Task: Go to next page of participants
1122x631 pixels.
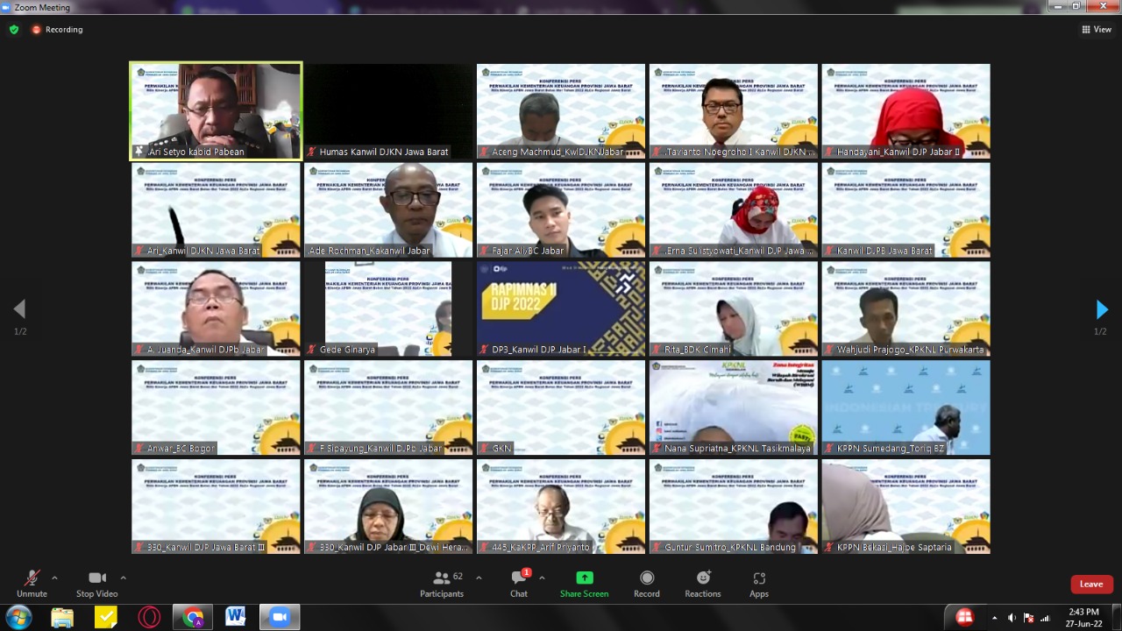Action: coord(1102,309)
